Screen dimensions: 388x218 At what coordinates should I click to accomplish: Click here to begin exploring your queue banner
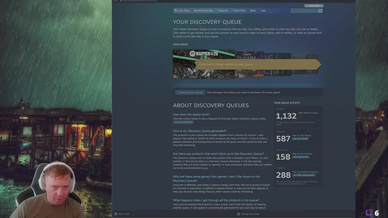coord(258,64)
